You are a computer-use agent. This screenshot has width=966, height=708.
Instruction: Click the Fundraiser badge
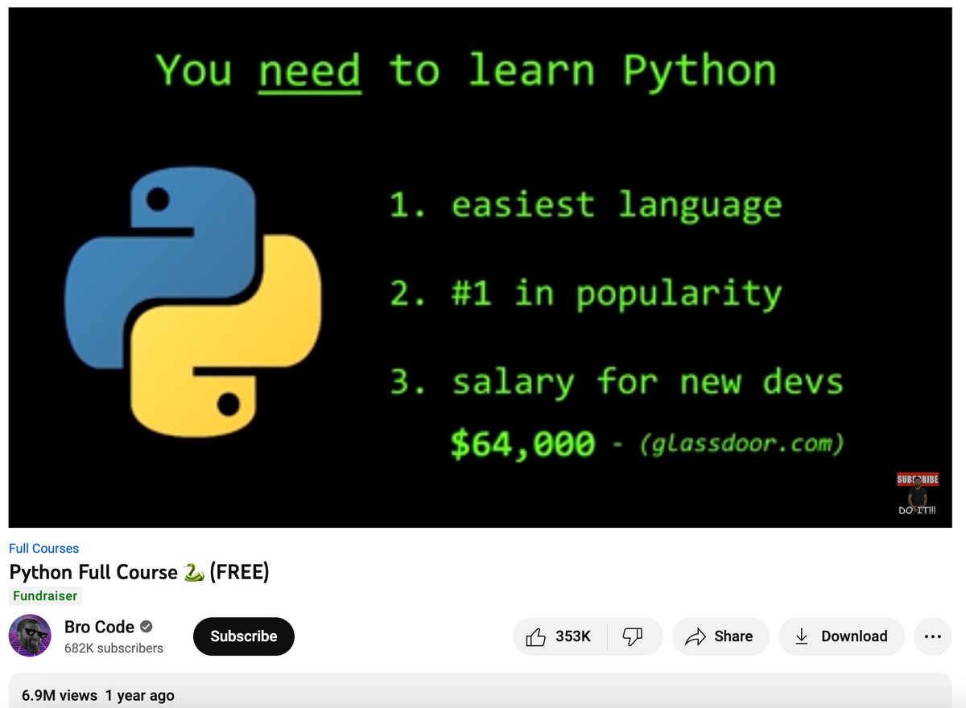[x=45, y=596]
